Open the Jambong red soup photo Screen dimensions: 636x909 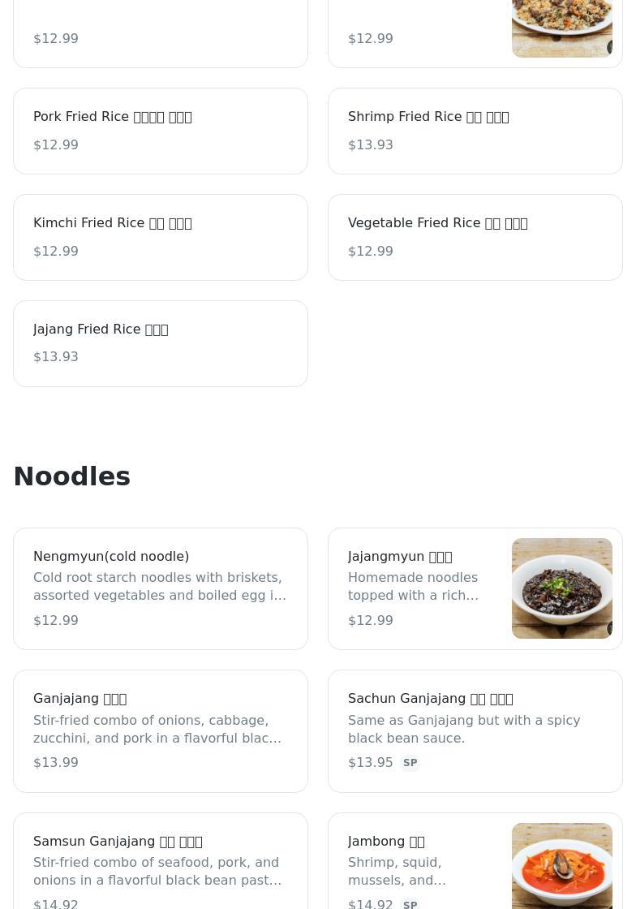pos(561,865)
